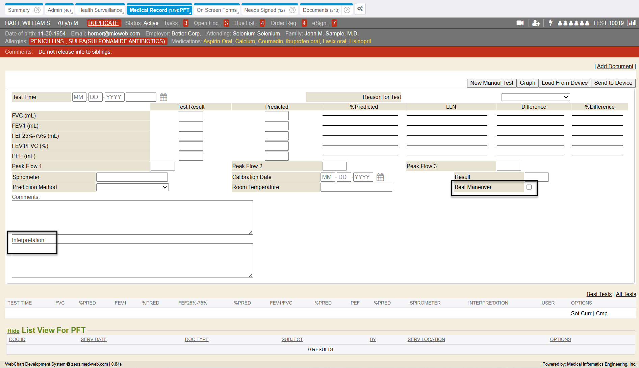Open the Calibration Date calendar picker
The image size is (639, 368).
pos(380,177)
